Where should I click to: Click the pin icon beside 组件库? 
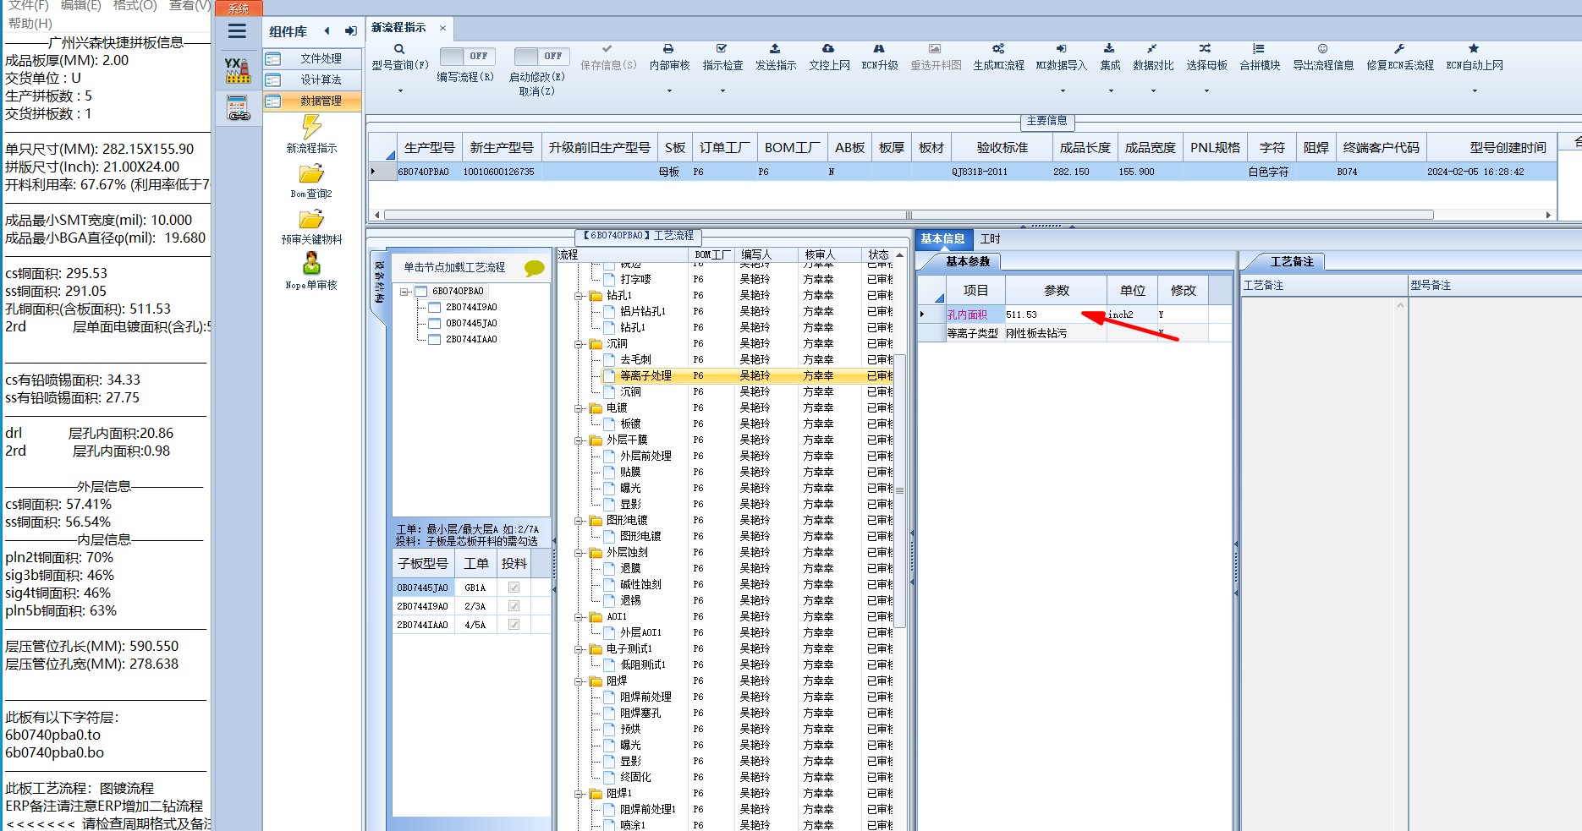click(x=350, y=31)
